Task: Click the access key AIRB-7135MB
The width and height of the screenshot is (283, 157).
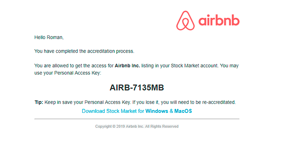Action: [137, 88]
